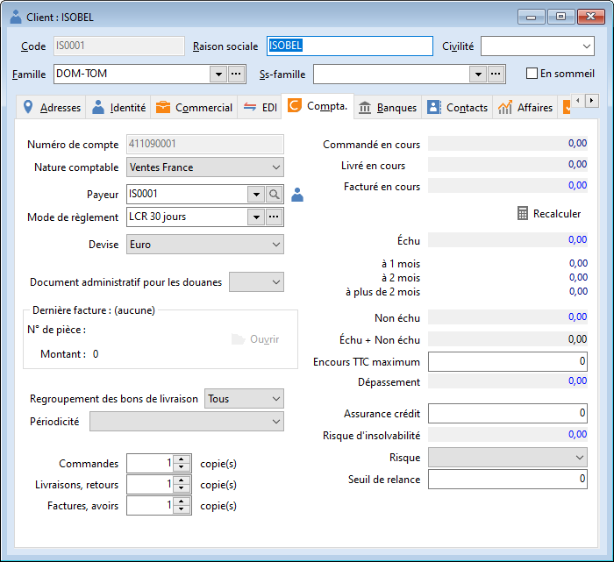The height and width of the screenshot is (562, 614).
Task: Expand the Civilité dropdown
Action: tap(586, 46)
